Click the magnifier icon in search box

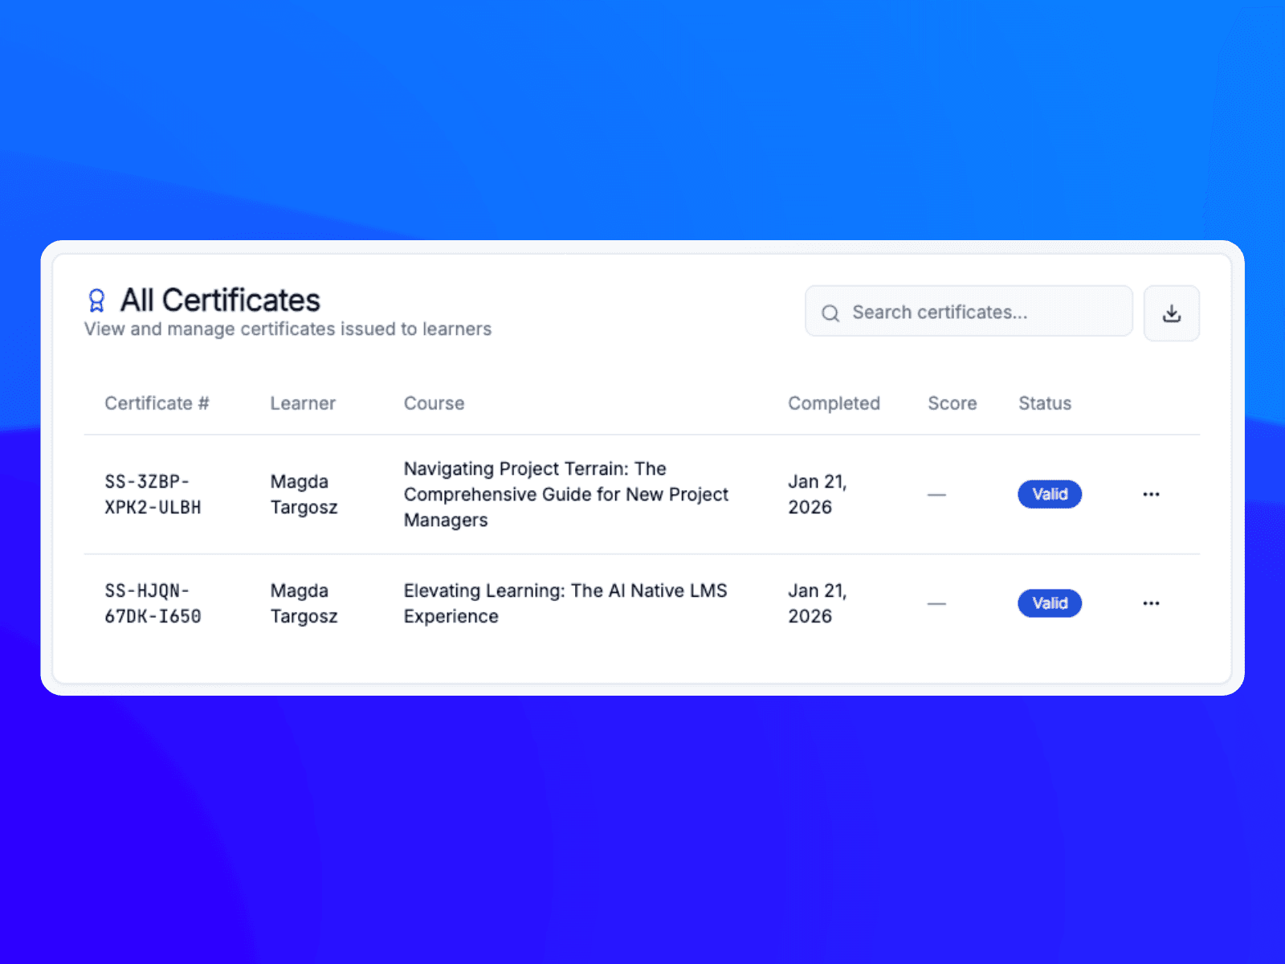coord(830,313)
